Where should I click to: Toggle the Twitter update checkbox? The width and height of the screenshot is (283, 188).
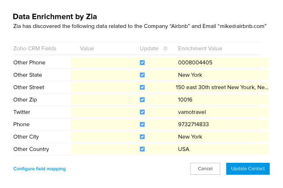142,112
